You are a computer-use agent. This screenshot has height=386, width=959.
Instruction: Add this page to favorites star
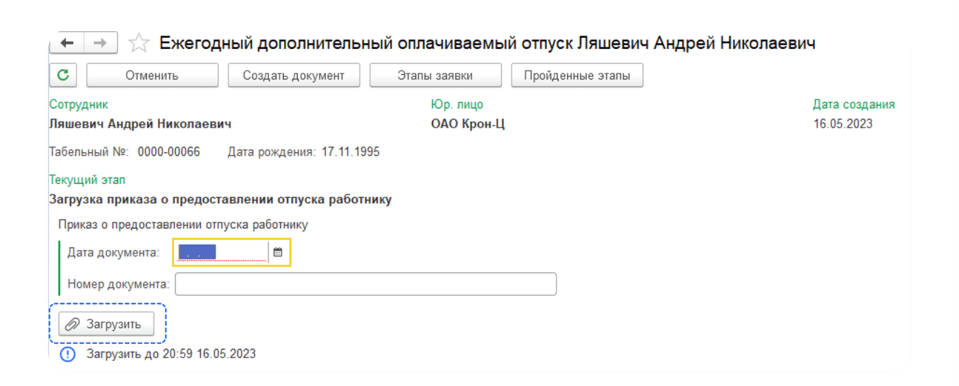tap(139, 43)
